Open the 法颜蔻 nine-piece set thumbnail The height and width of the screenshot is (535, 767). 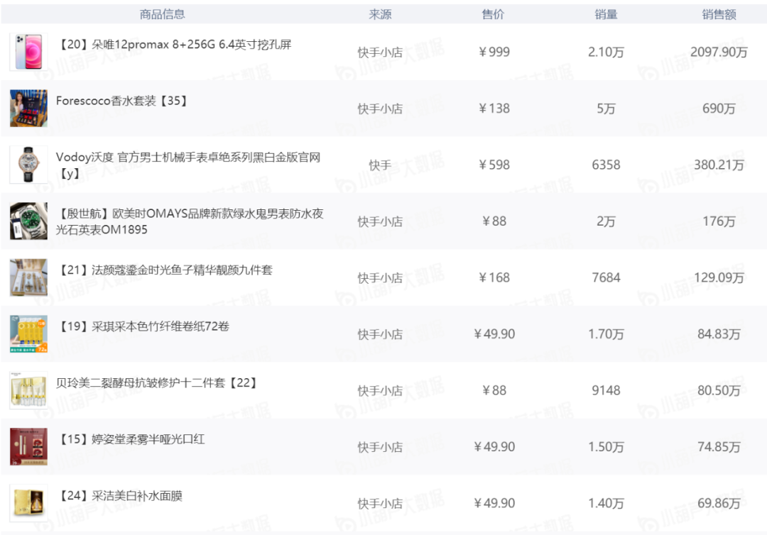point(28,277)
